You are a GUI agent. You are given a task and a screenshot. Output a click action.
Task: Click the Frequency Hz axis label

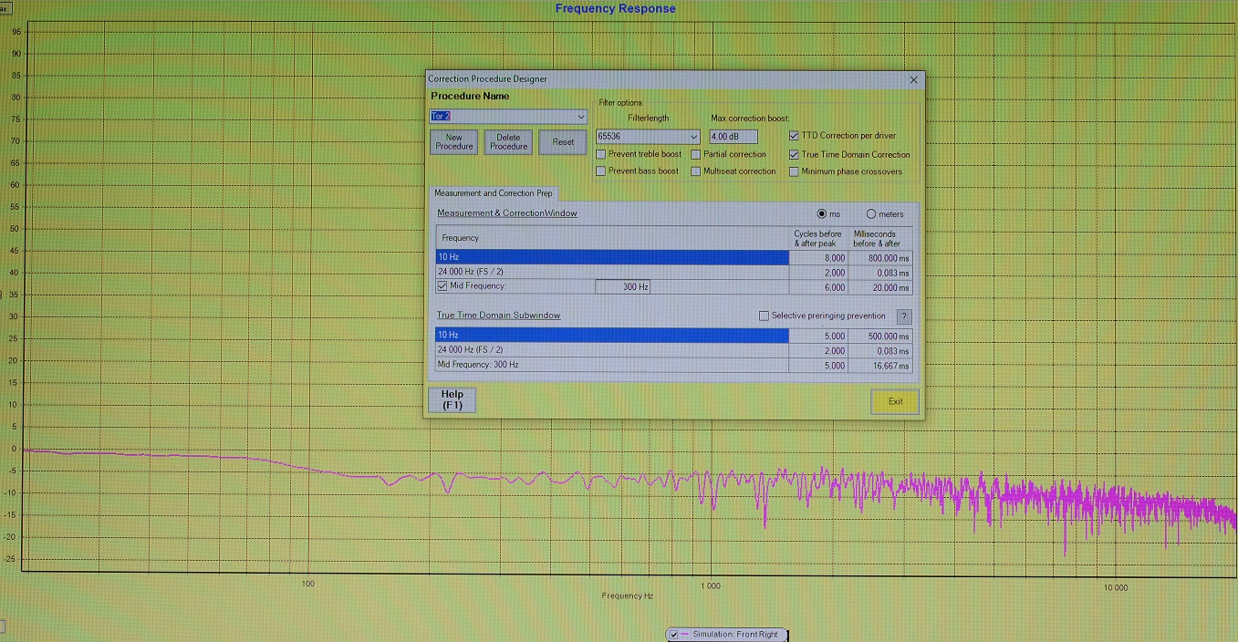(628, 595)
